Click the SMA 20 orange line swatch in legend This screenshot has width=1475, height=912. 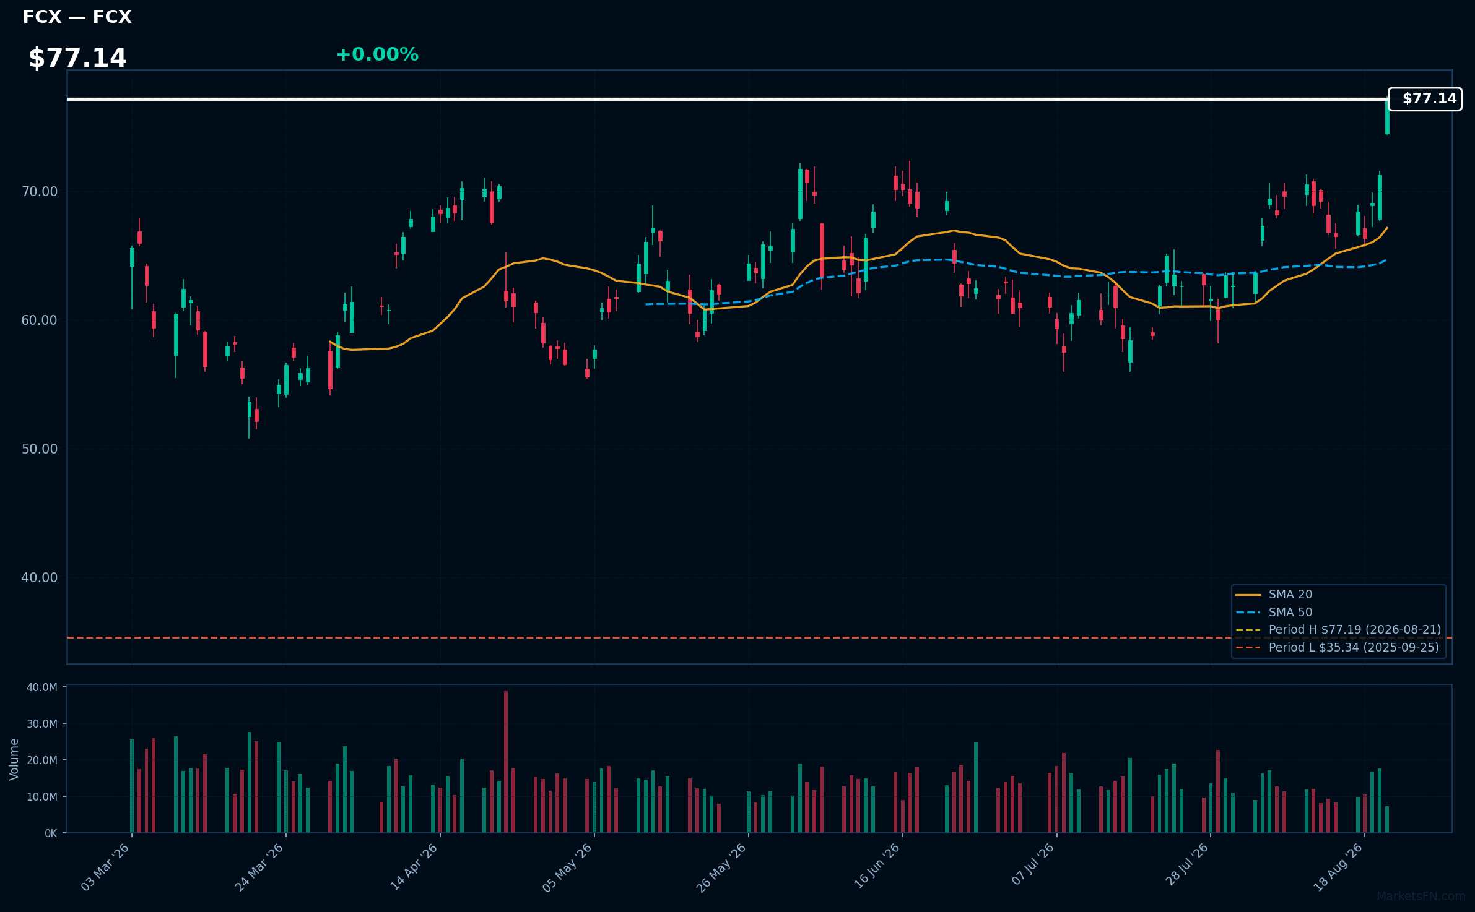[x=1248, y=595]
